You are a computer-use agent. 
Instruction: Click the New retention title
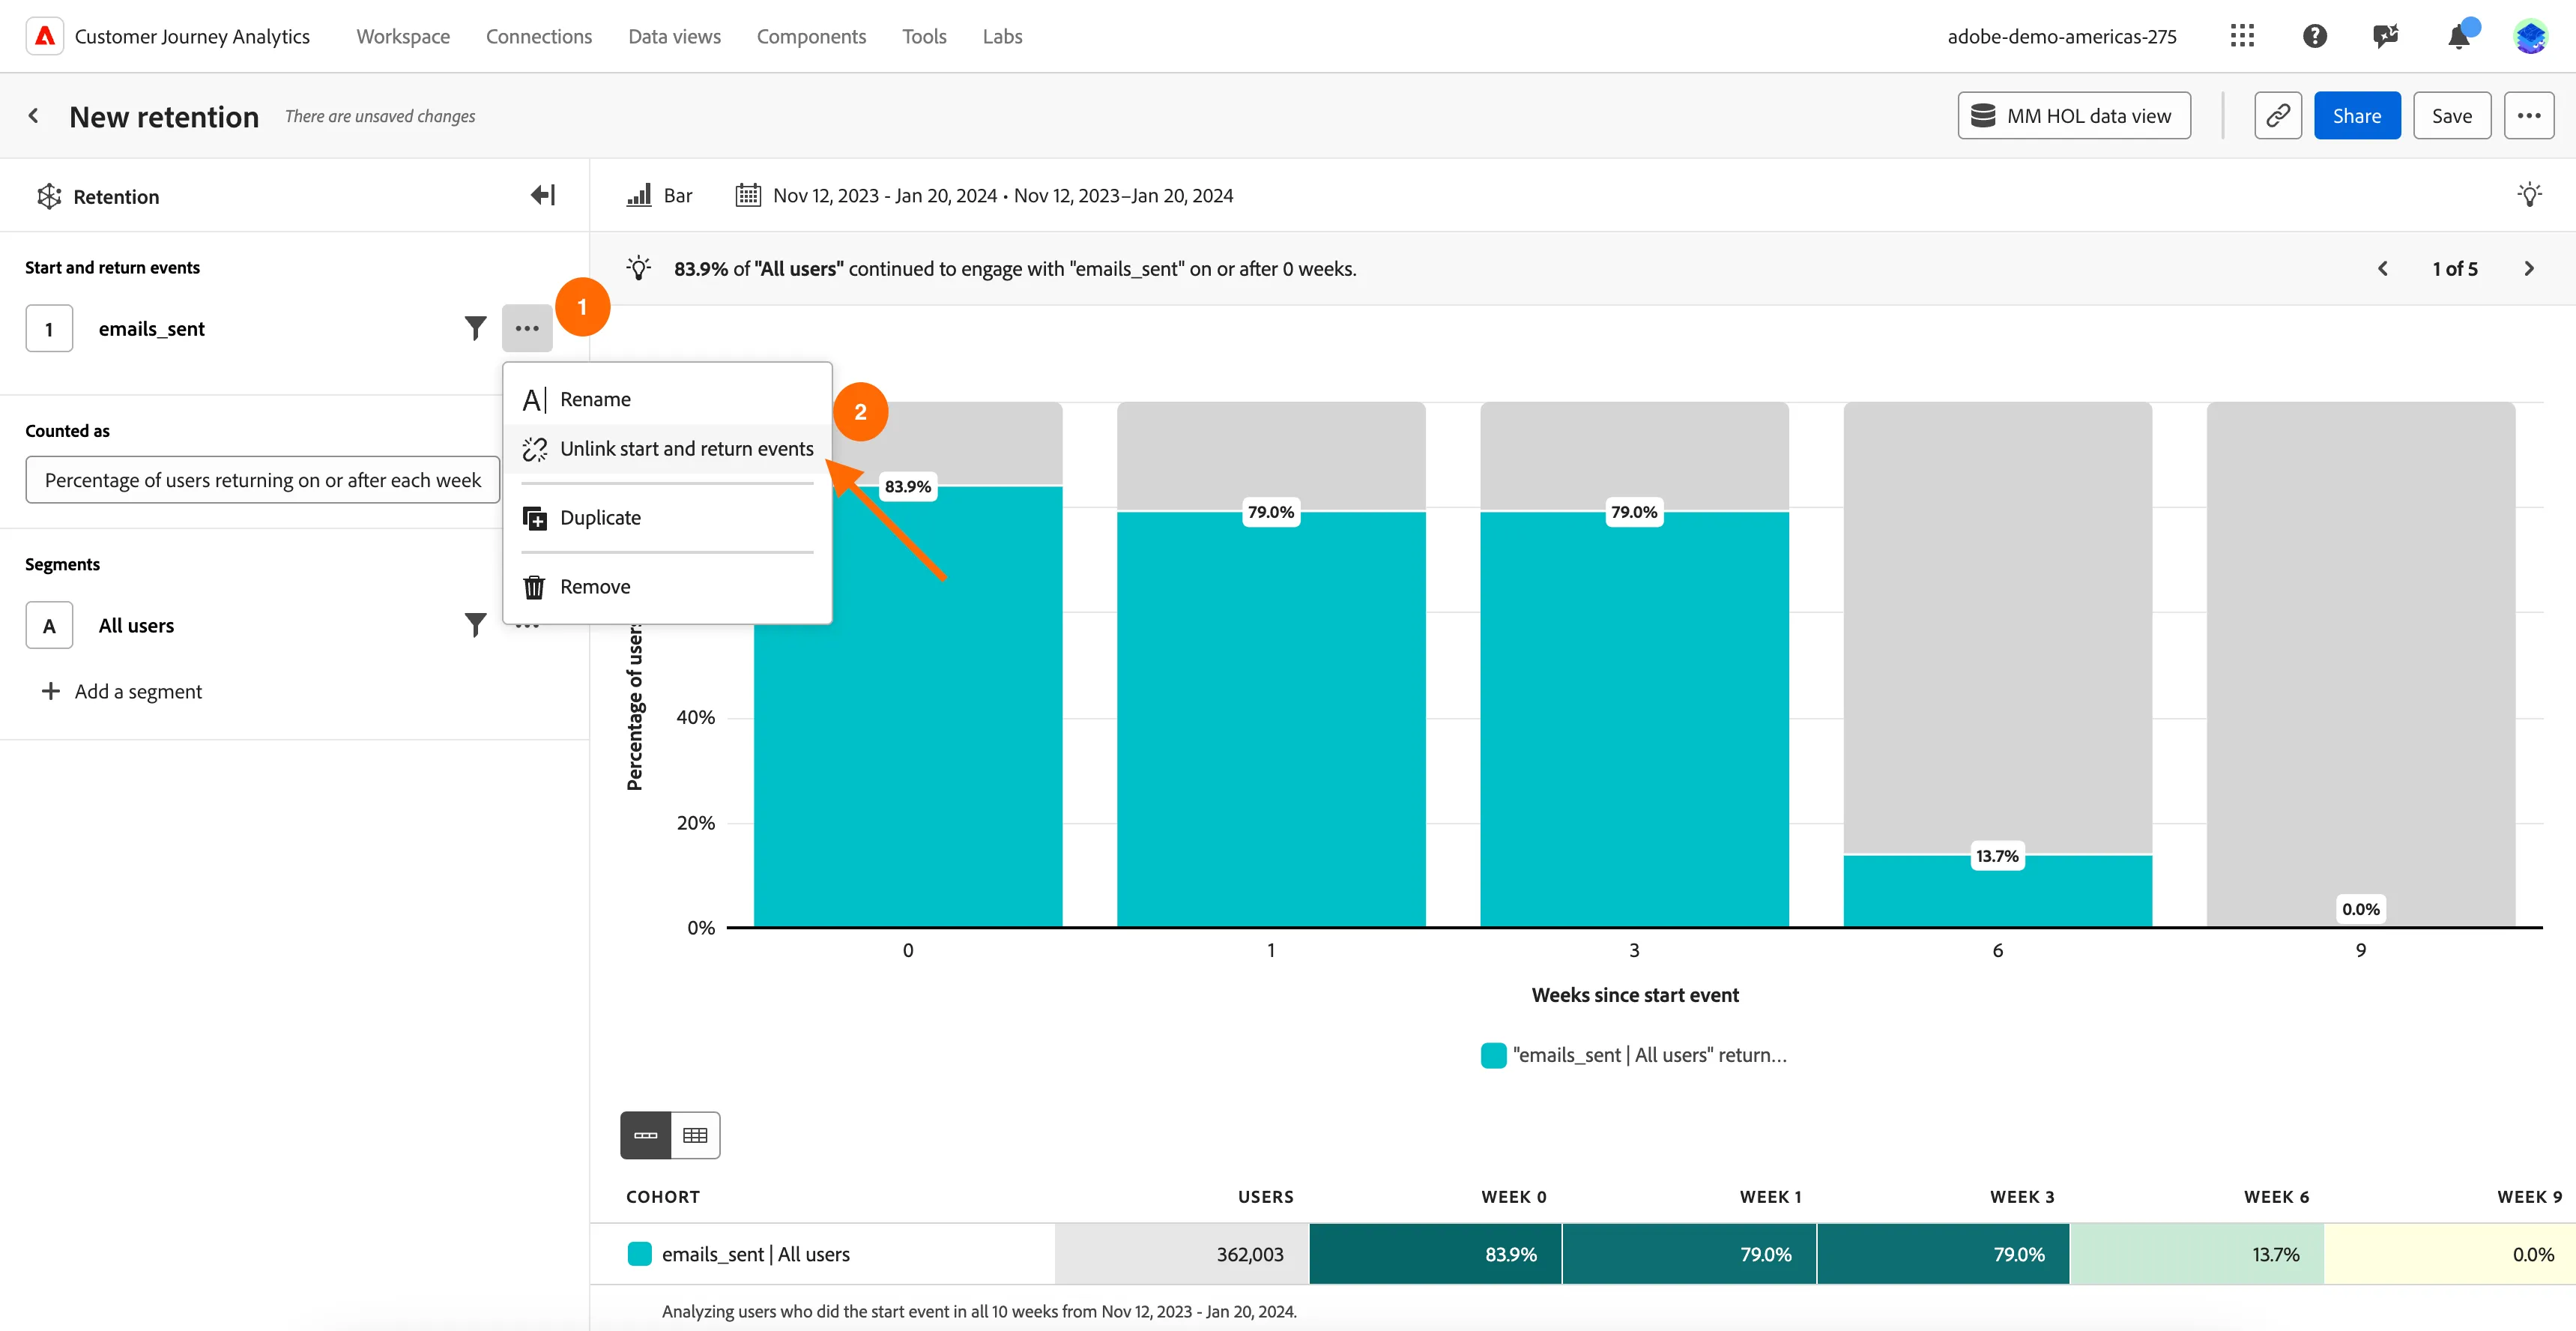(164, 117)
